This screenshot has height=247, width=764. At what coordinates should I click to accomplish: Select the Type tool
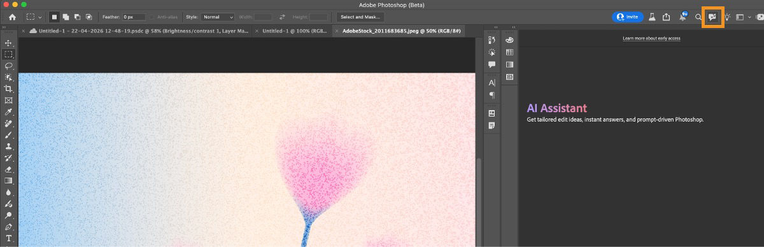pos(9,239)
